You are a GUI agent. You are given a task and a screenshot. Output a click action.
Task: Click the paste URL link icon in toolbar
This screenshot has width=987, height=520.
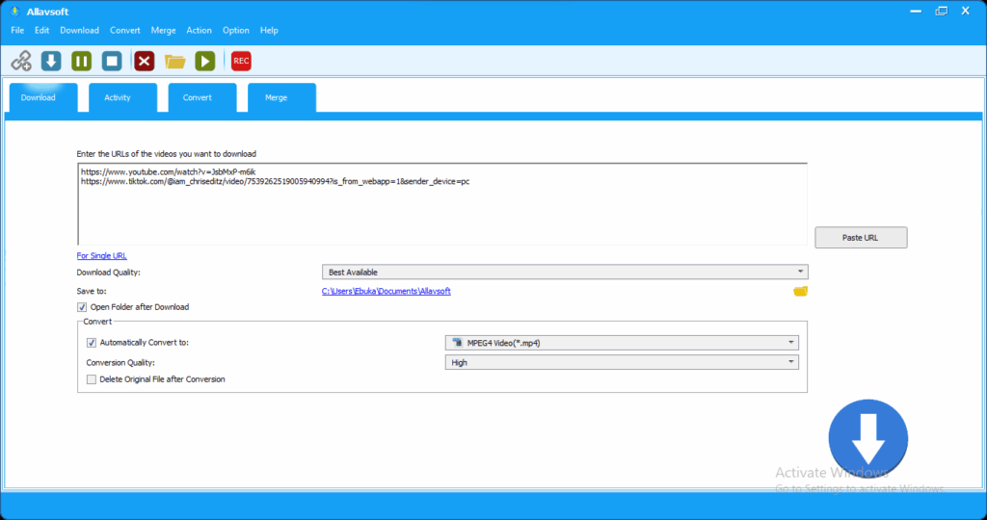click(x=20, y=61)
